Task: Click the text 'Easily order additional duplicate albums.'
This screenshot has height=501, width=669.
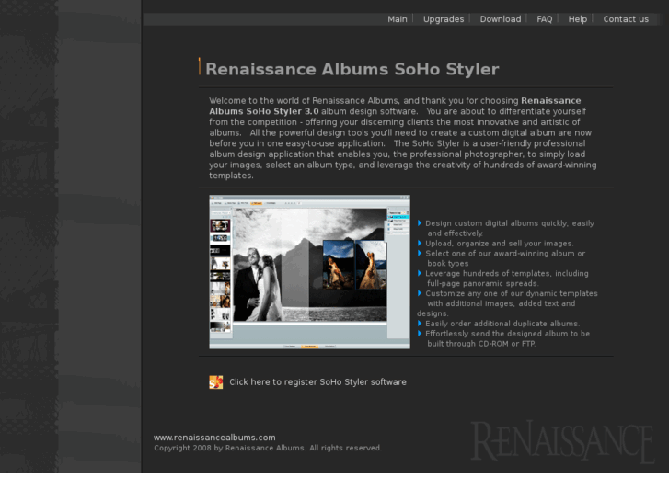Action: pos(502,324)
